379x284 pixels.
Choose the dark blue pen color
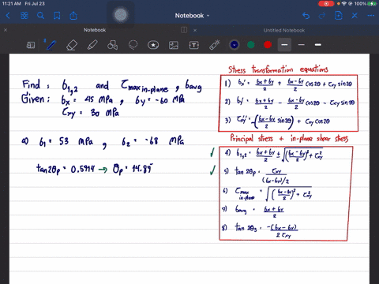235,45
